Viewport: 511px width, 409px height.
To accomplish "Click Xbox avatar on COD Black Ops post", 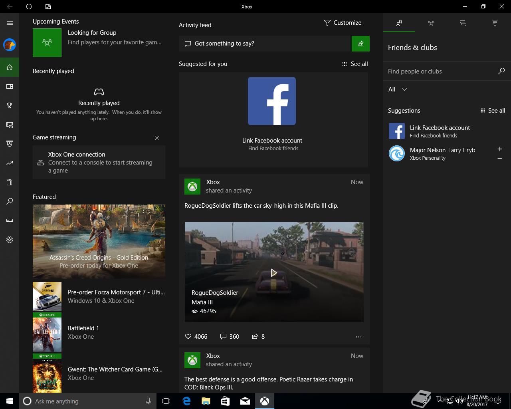I will [192, 360].
